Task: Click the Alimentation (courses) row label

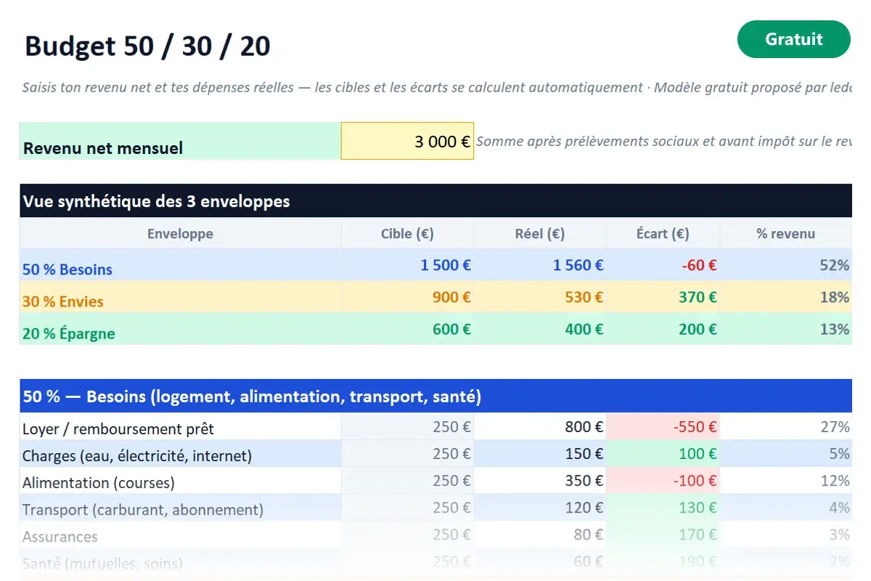Action: tap(180, 481)
